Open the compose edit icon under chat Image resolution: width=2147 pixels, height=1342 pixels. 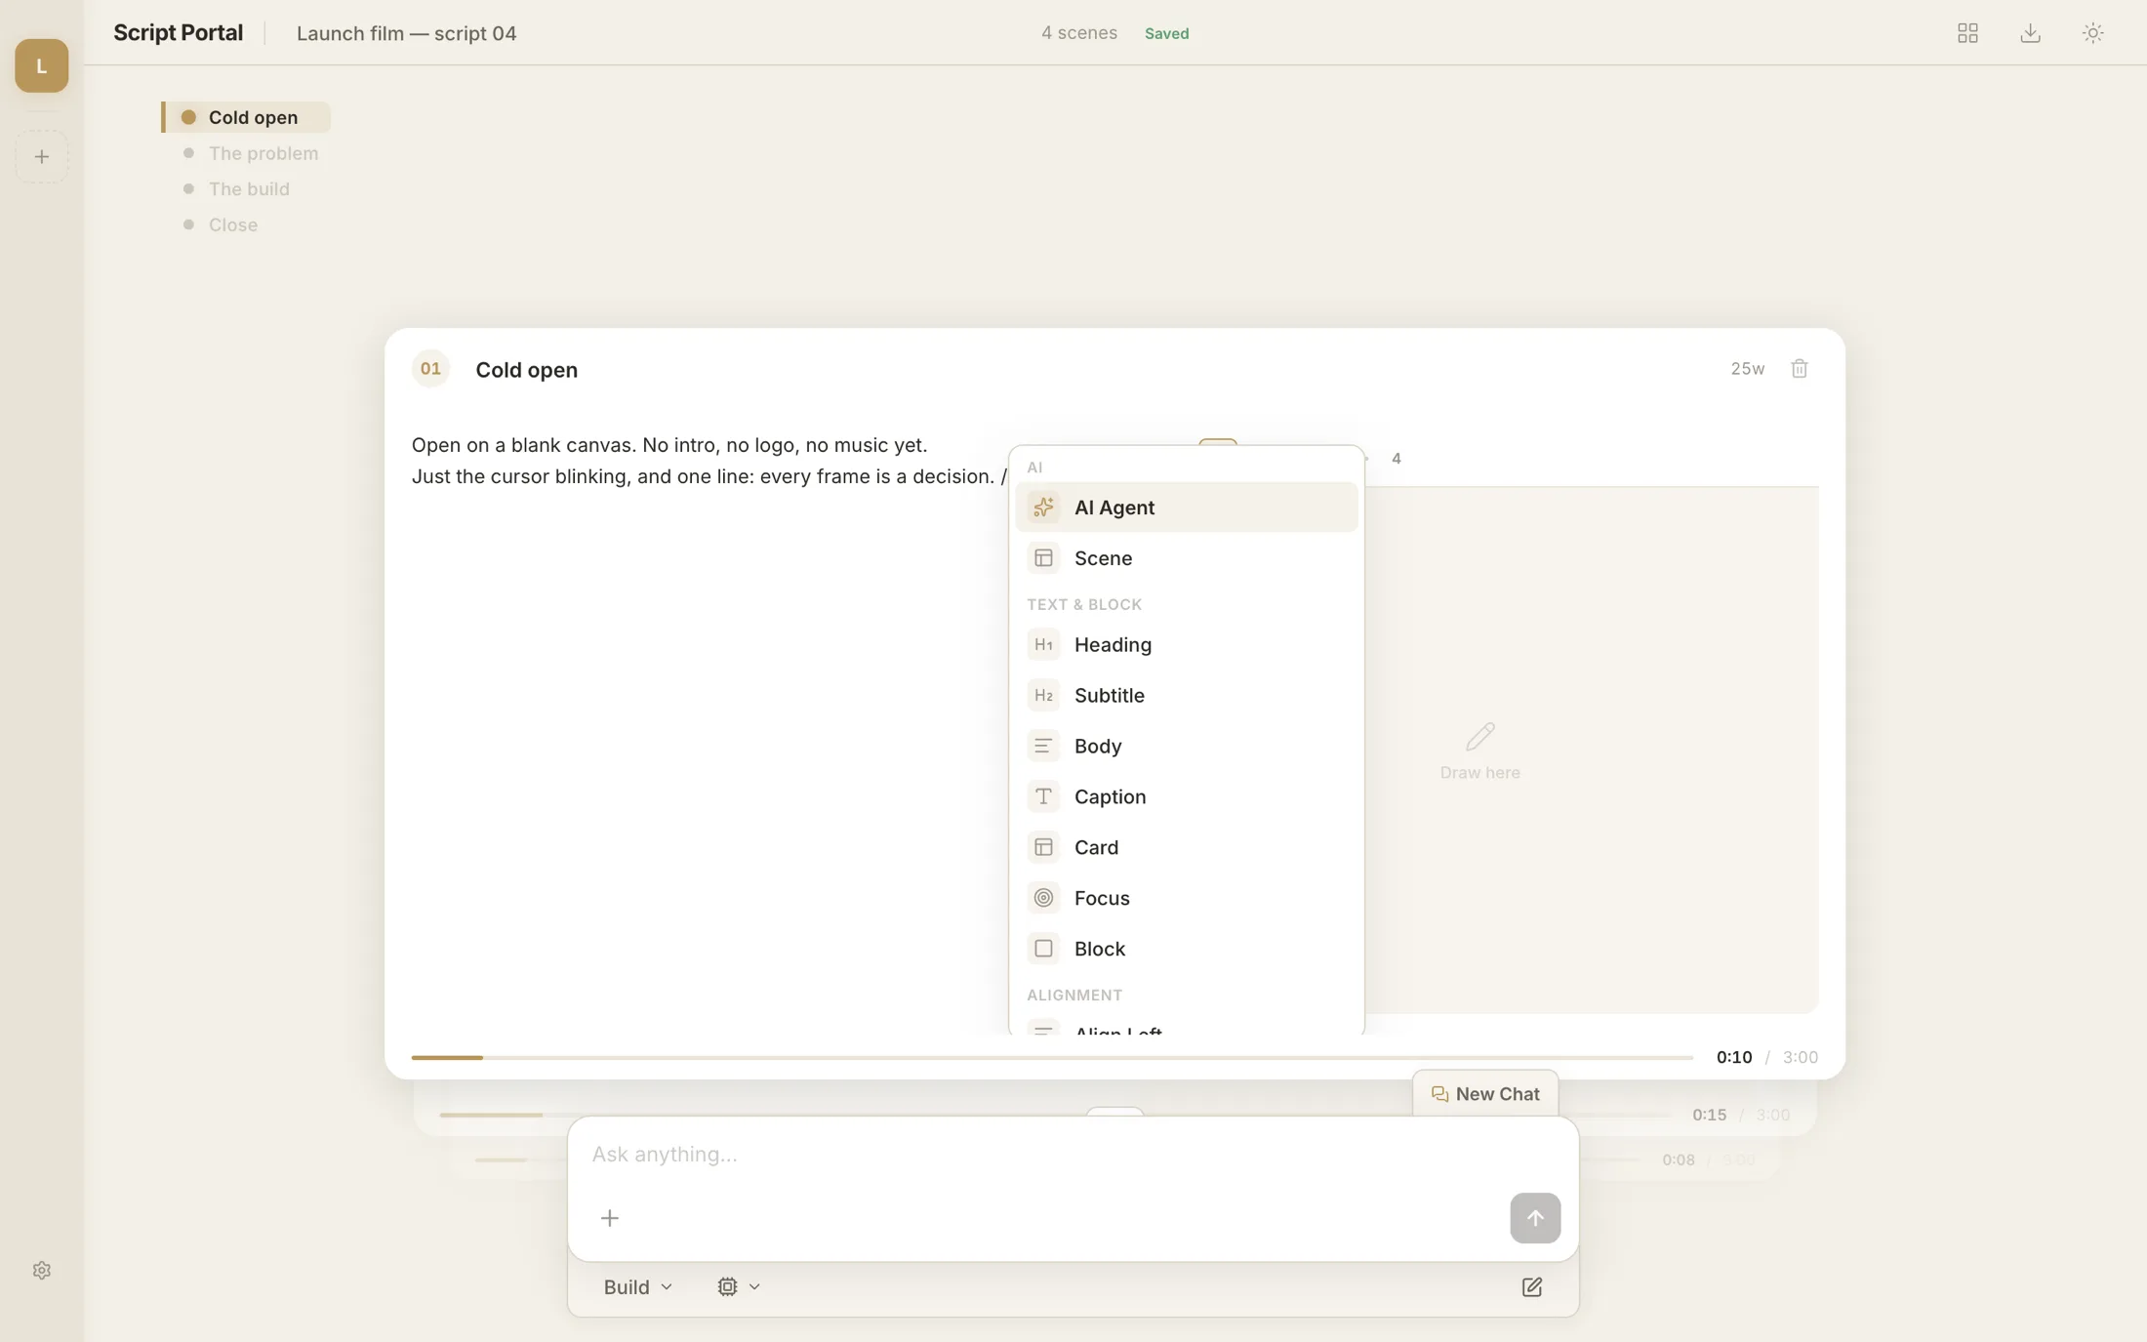pyautogui.click(x=1531, y=1286)
